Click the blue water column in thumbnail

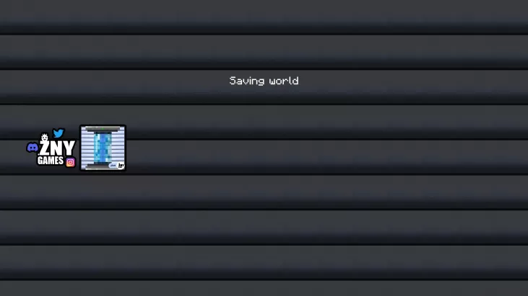pos(103,148)
